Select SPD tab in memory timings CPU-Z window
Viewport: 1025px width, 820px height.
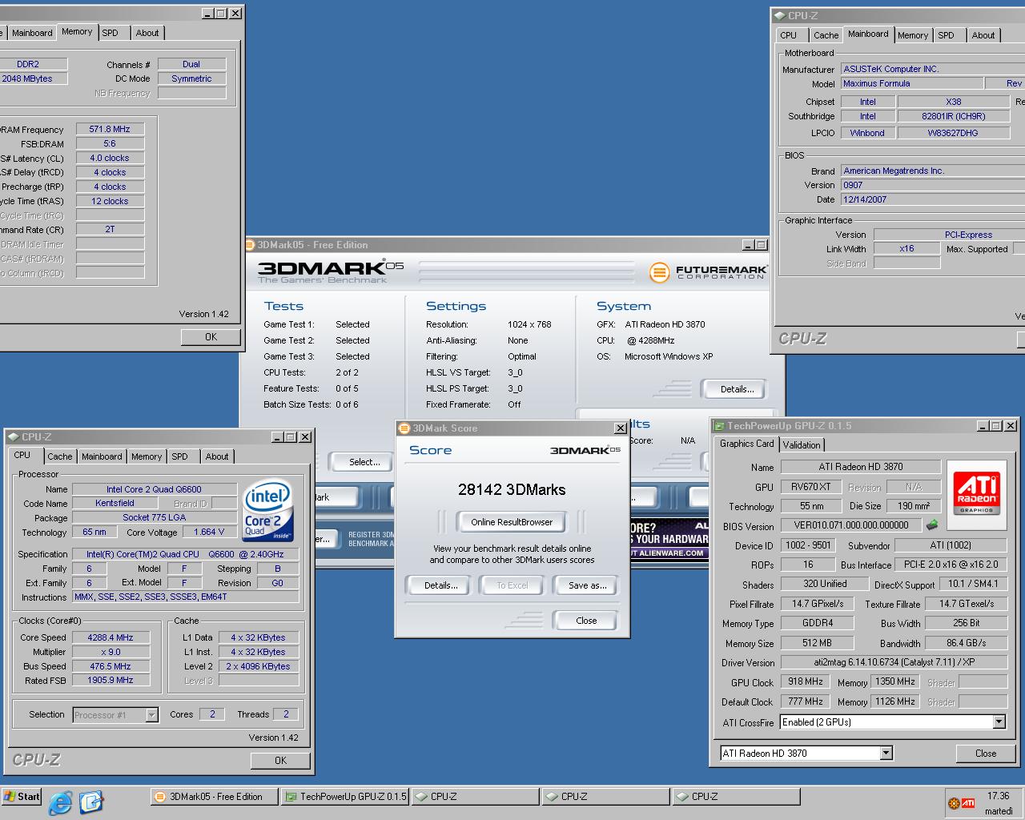pyautogui.click(x=111, y=33)
